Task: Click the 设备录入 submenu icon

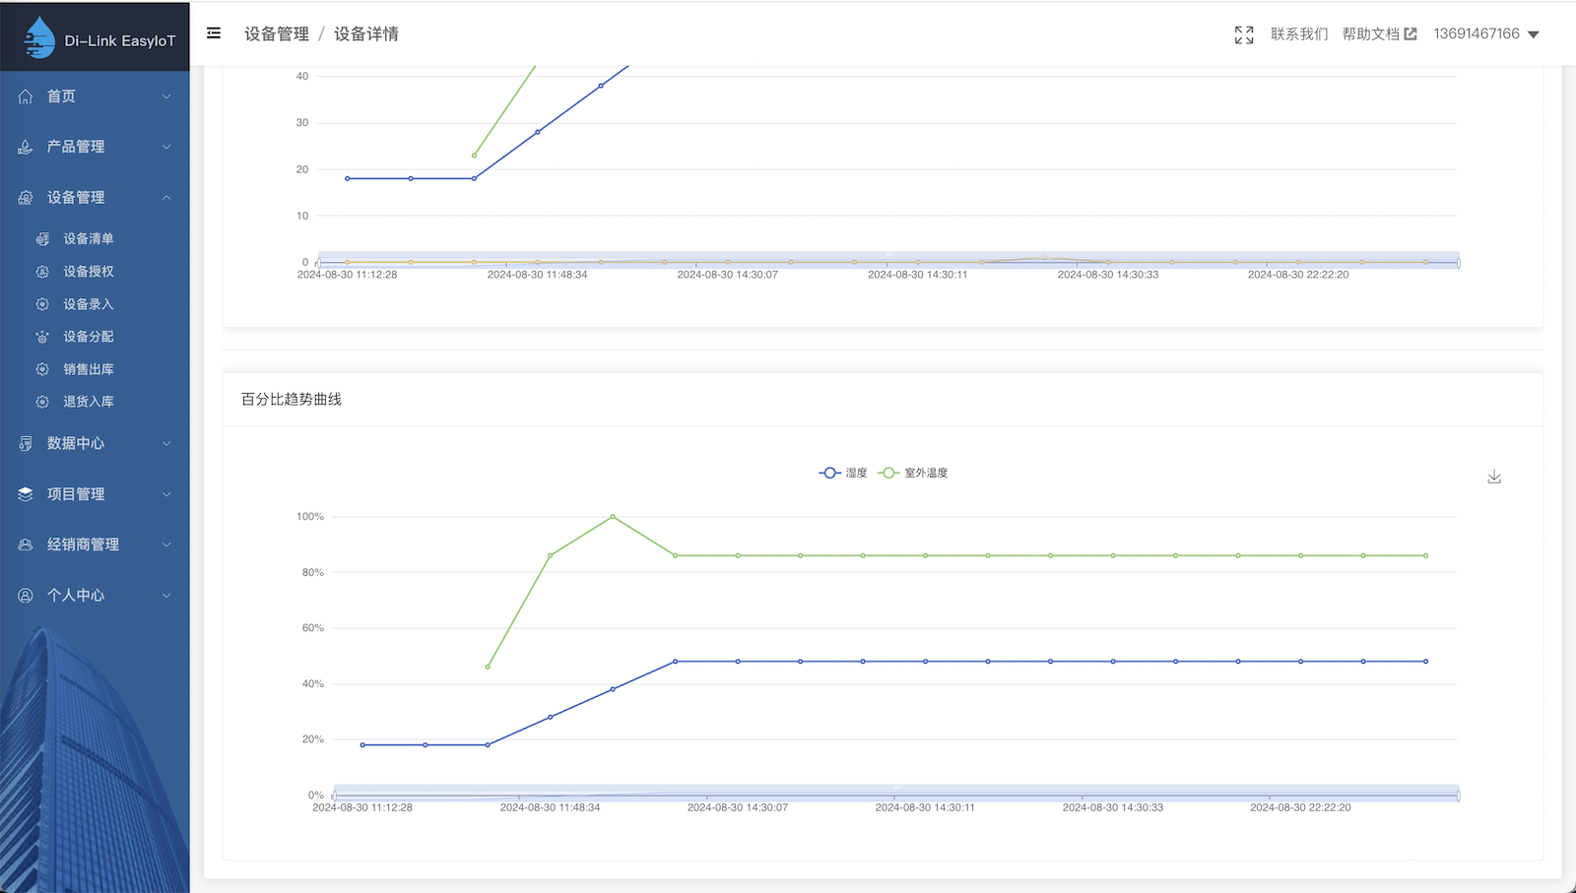Action: click(42, 304)
